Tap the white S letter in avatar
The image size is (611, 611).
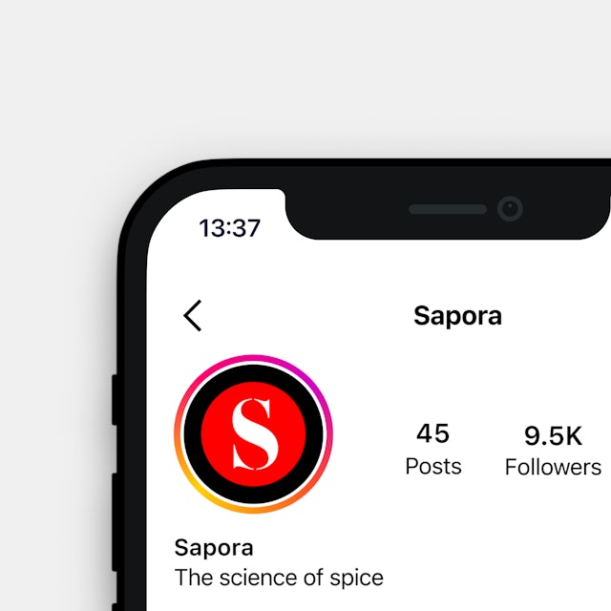pyautogui.click(x=255, y=433)
